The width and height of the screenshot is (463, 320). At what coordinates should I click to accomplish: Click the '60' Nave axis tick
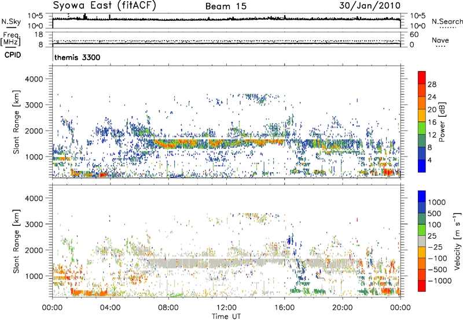tap(414, 35)
